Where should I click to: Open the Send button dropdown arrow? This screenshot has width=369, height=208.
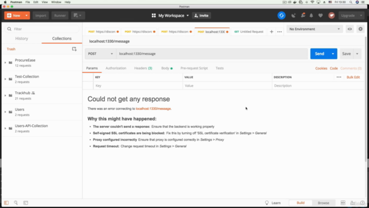point(333,54)
